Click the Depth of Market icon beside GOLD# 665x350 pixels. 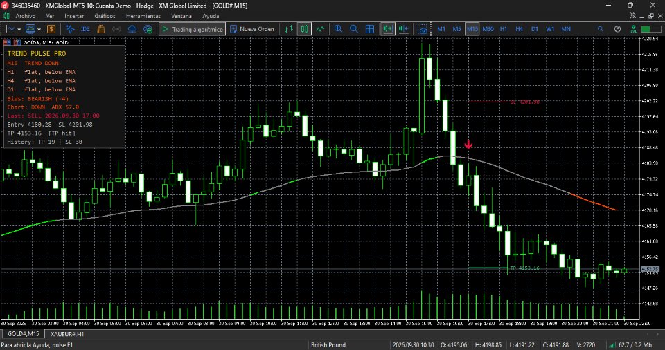coord(17,42)
